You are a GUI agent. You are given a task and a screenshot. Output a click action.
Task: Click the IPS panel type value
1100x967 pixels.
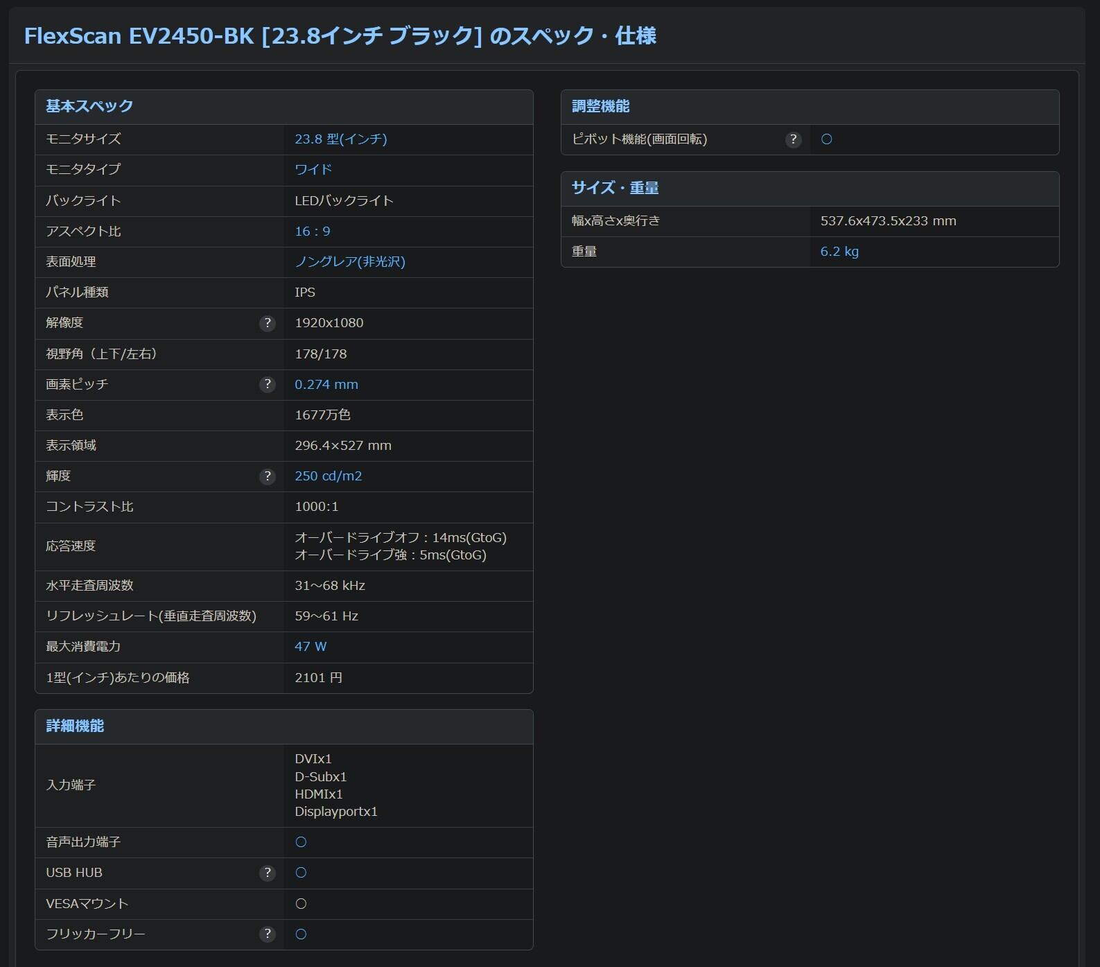305,293
